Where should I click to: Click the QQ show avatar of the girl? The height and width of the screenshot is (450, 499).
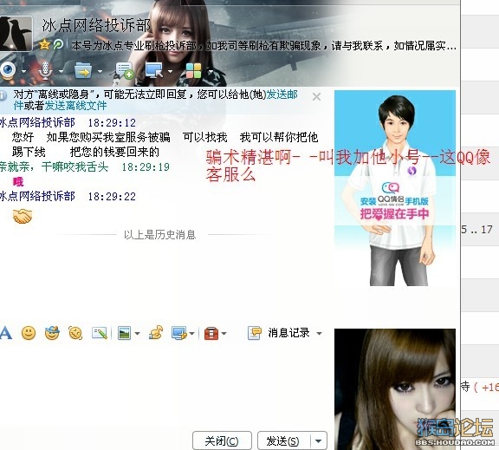pyautogui.click(x=395, y=388)
